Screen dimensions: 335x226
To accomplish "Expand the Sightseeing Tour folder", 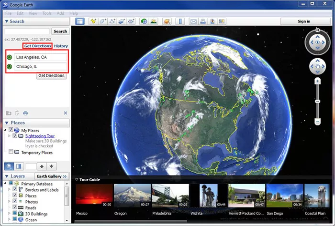I will tap(9, 136).
